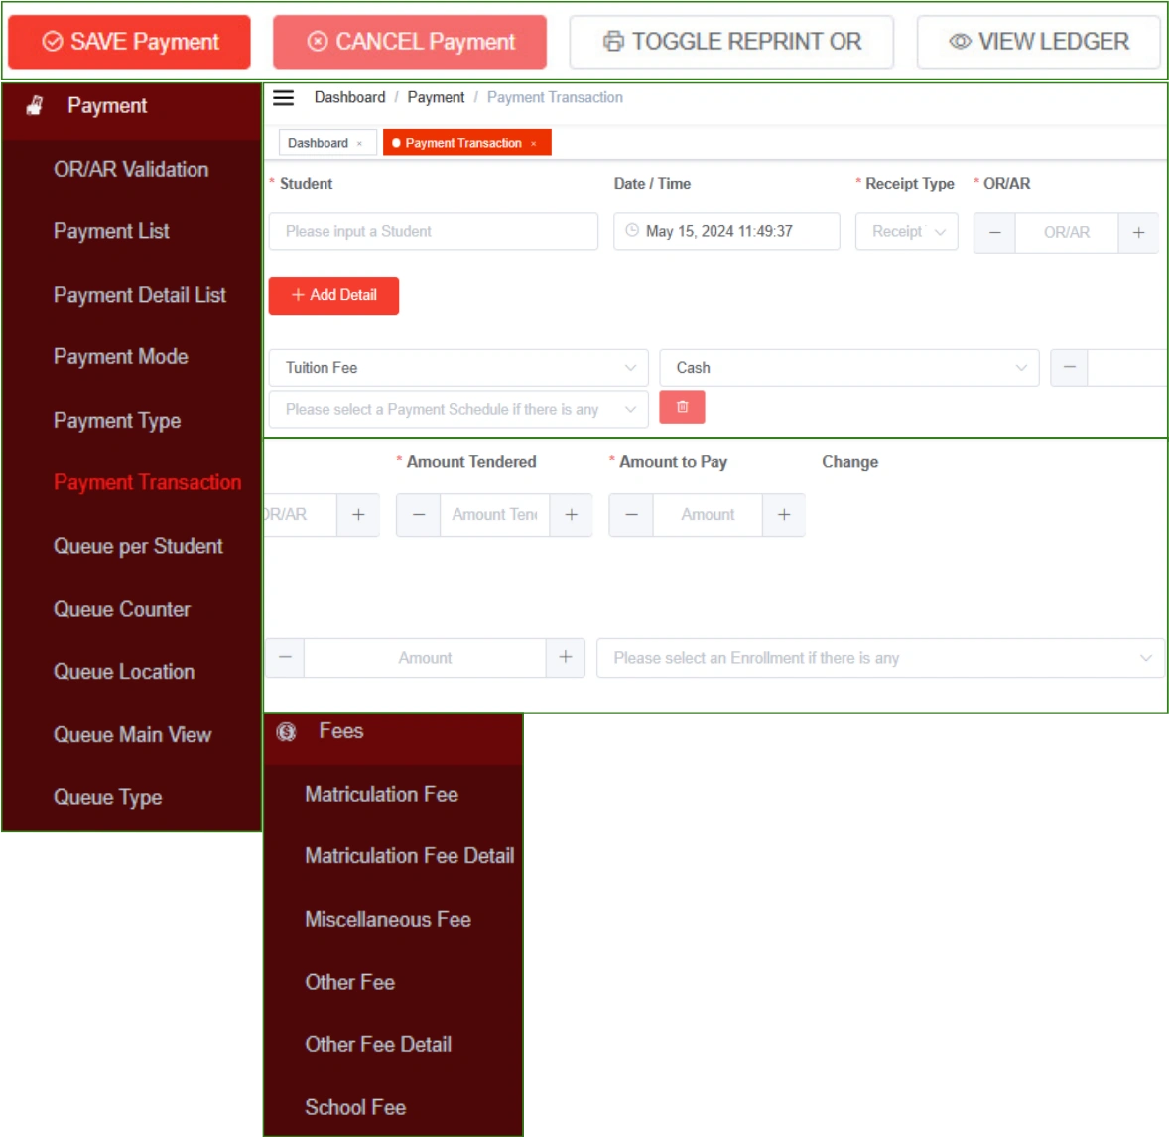Click the SAVE Payment button
Viewport: 1169px width, 1137px height.
pyautogui.click(x=130, y=42)
